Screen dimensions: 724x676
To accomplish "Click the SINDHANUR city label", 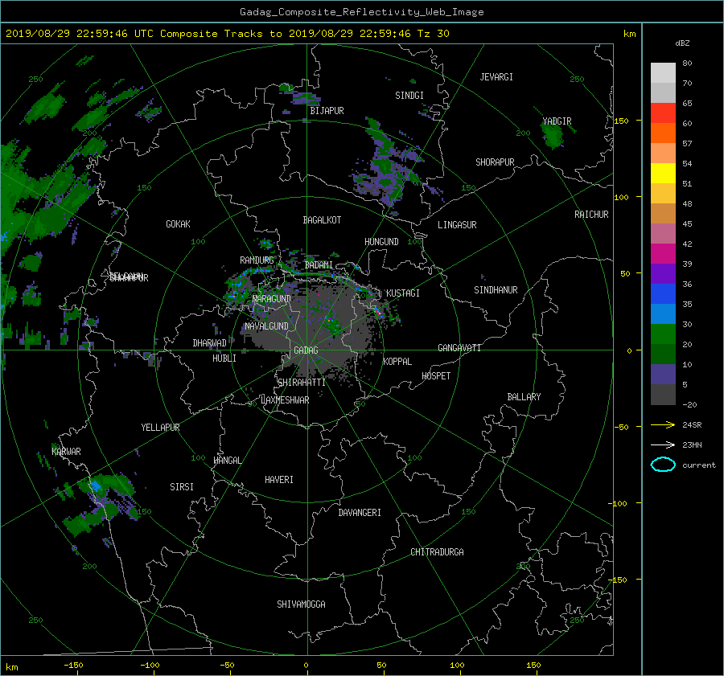I will click(496, 290).
